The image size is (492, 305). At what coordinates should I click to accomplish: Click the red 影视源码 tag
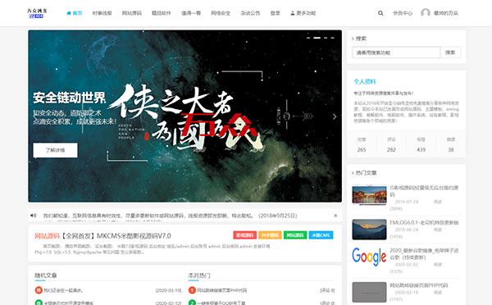pyautogui.click(x=244, y=235)
